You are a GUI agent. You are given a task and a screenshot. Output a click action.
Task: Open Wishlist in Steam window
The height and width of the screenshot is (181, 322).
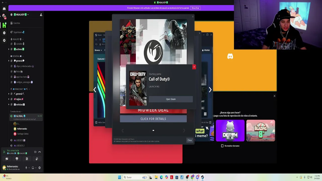click(x=206, y=50)
